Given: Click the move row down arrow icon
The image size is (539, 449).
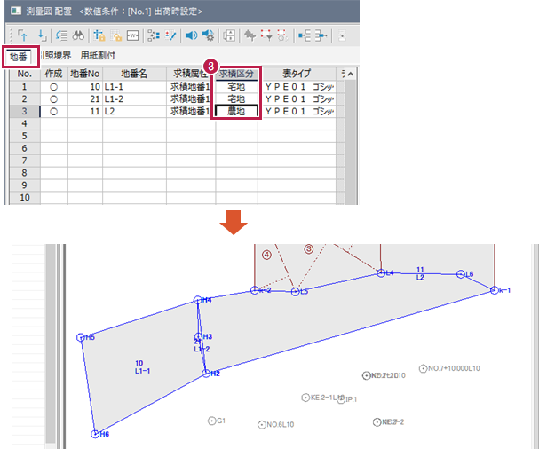Looking at the screenshot, I should pyautogui.click(x=40, y=36).
